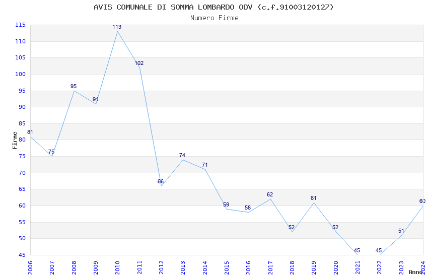
Task: Click the 2013 year label on x-axis
Action: tap(183, 267)
